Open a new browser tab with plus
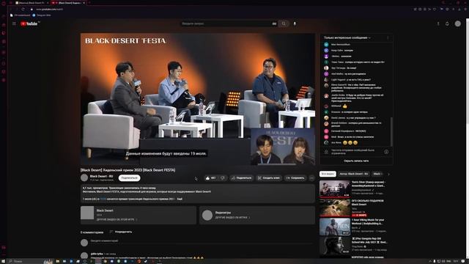Image resolution: width=469 pixels, height=264 pixels. tap(89, 3)
